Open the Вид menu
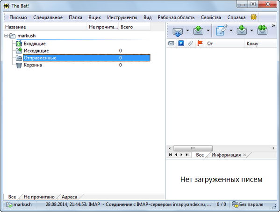This screenshot has width=280, height=212. click(x=148, y=17)
